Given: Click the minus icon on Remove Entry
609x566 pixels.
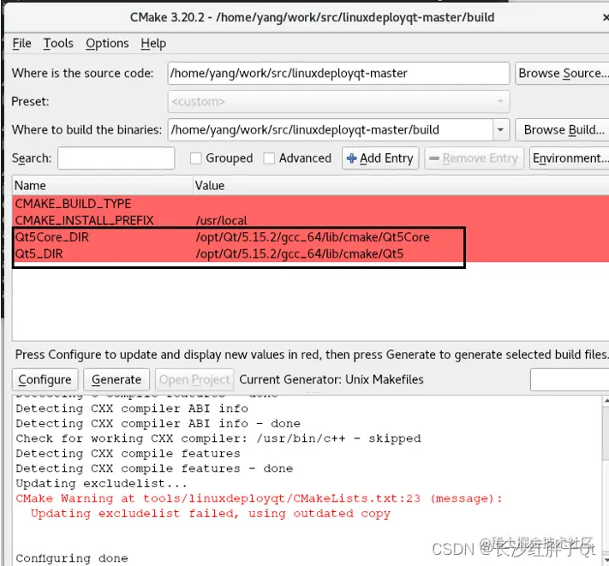Looking at the screenshot, I should tap(434, 158).
